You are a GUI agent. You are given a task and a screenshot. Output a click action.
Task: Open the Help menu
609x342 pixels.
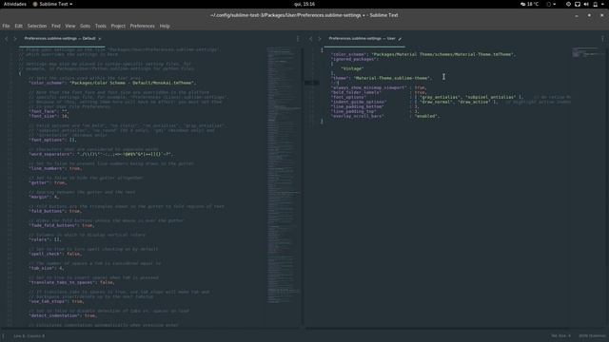tap(165, 26)
